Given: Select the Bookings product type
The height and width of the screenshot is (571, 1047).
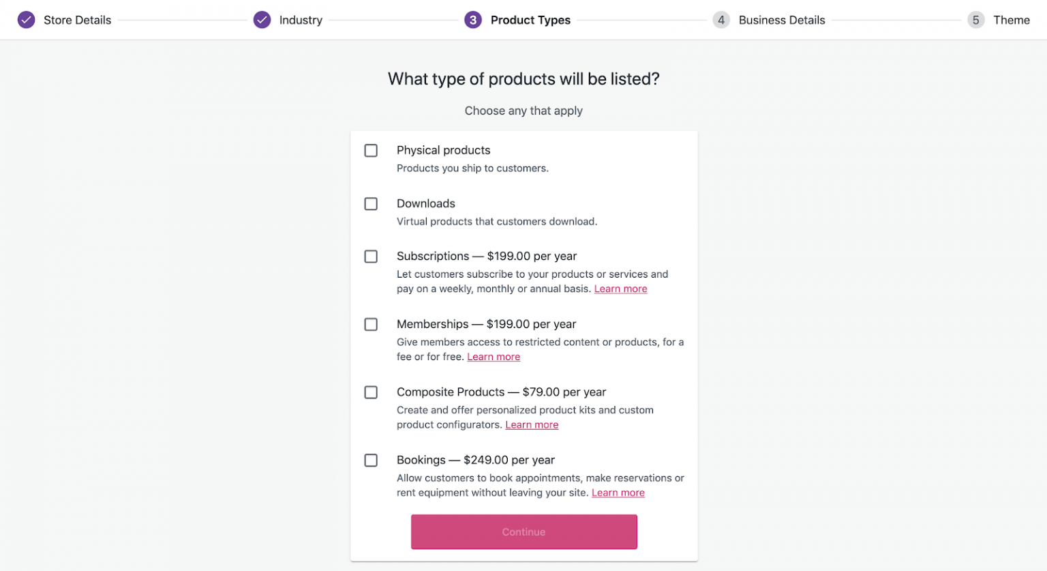Looking at the screenshot, I should pos(371,460).
